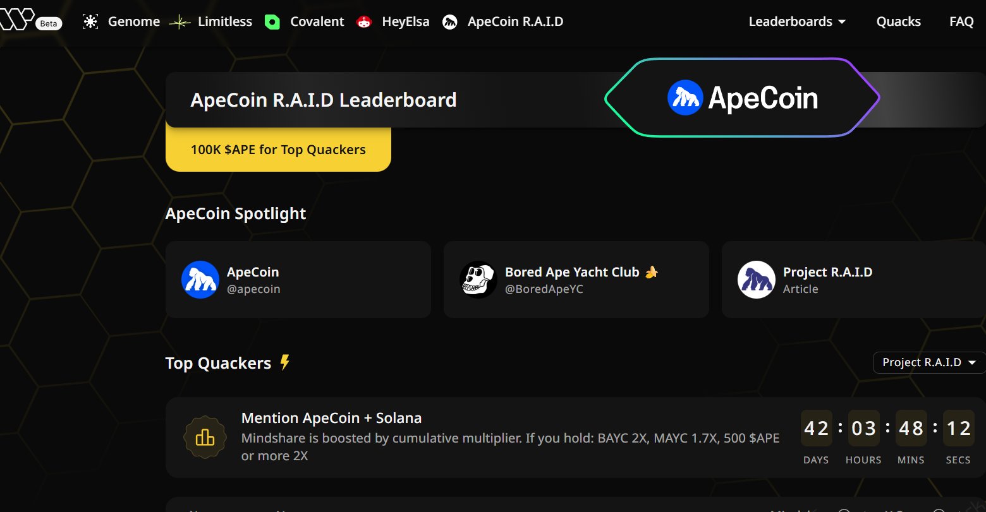
Task: Open the FAQ menu item
Action: pos(961,21)
